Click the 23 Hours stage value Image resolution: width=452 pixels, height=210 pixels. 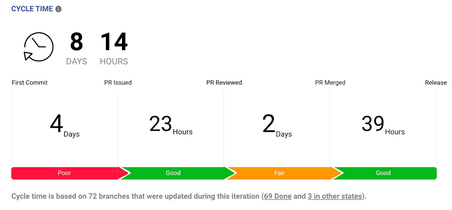tap(171, 125)
